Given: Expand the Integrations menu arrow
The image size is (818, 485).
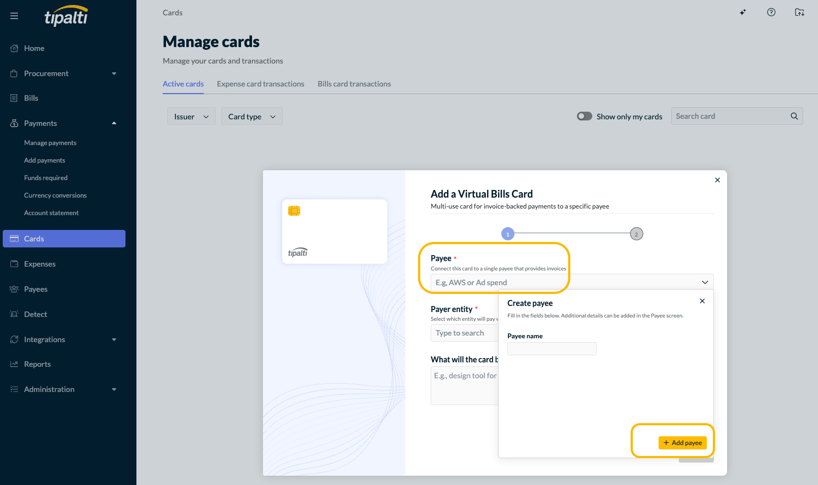Looking at the screenshot, I should pyautogui.click(x=114, y=339).
